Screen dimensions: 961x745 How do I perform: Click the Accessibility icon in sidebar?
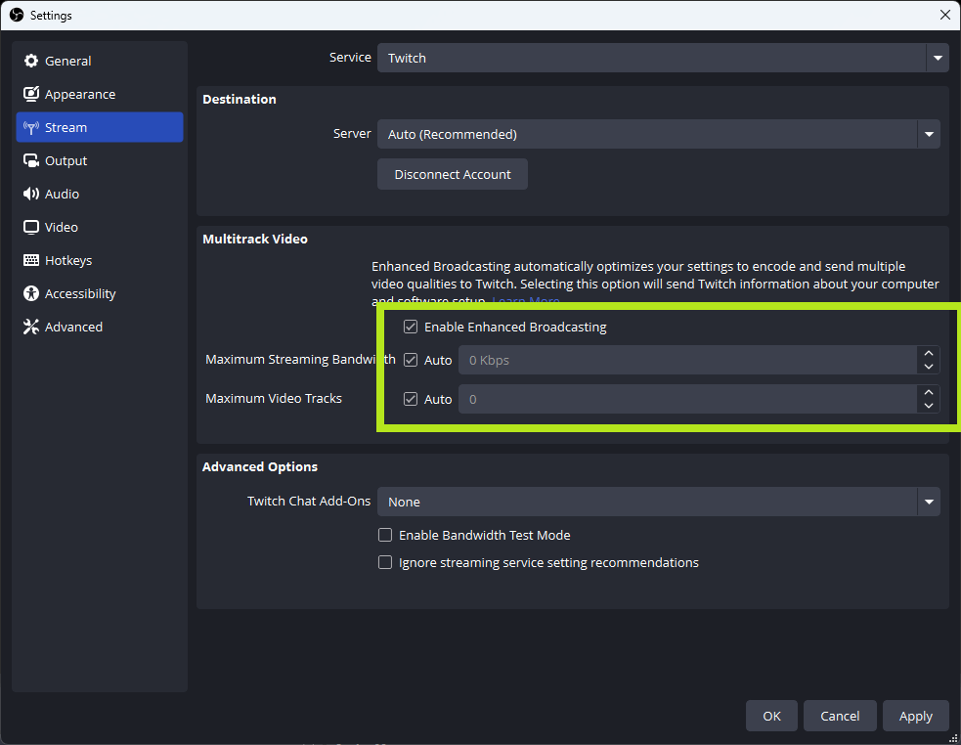point(31,294)
